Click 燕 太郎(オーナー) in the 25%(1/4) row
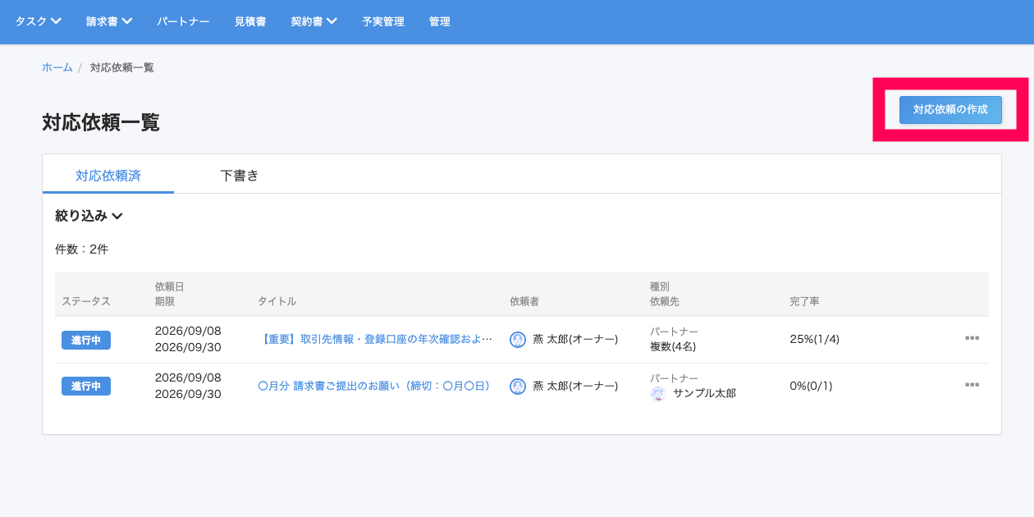 point(575,339)
